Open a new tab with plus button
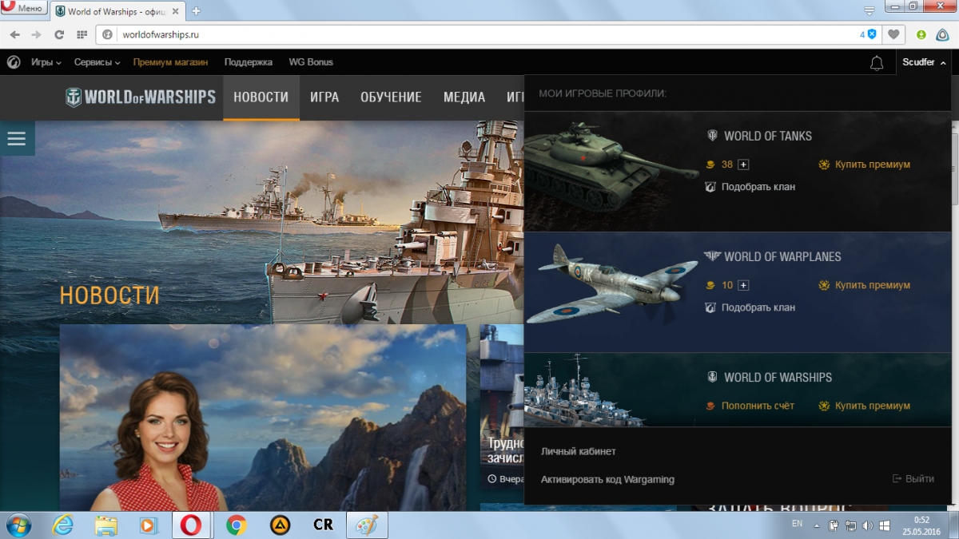959x539 pixels. click(197, 11)
